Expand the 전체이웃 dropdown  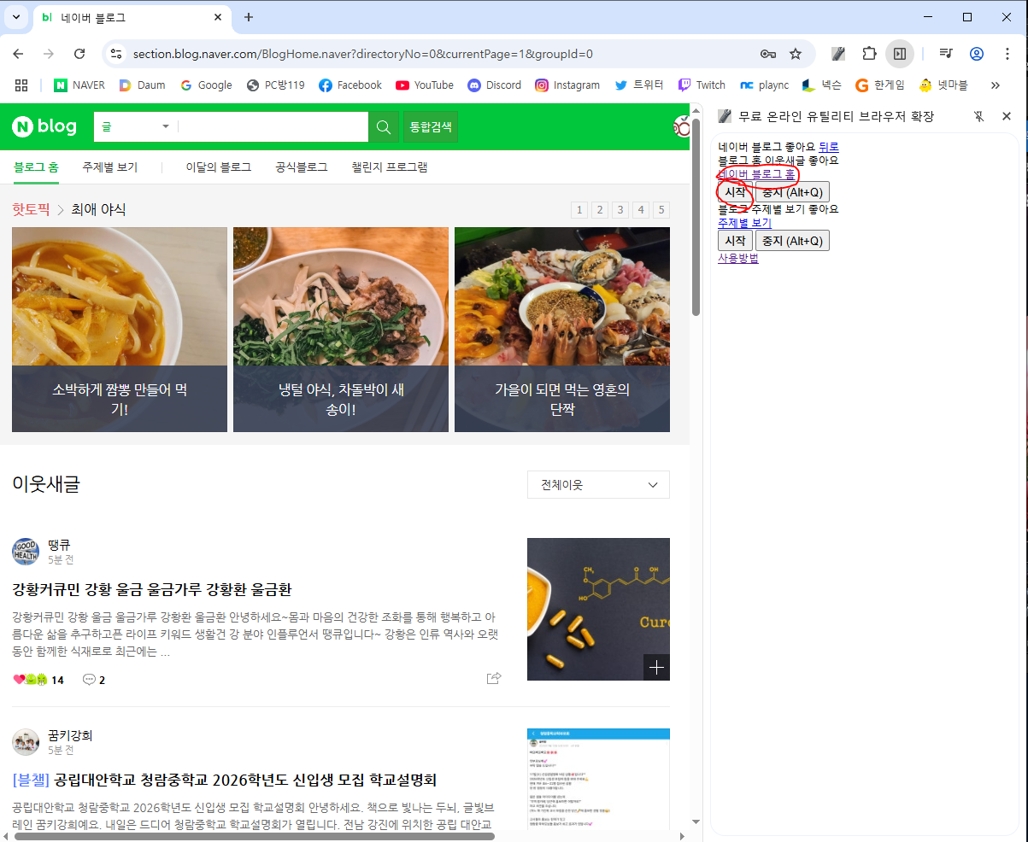[598, 485]
